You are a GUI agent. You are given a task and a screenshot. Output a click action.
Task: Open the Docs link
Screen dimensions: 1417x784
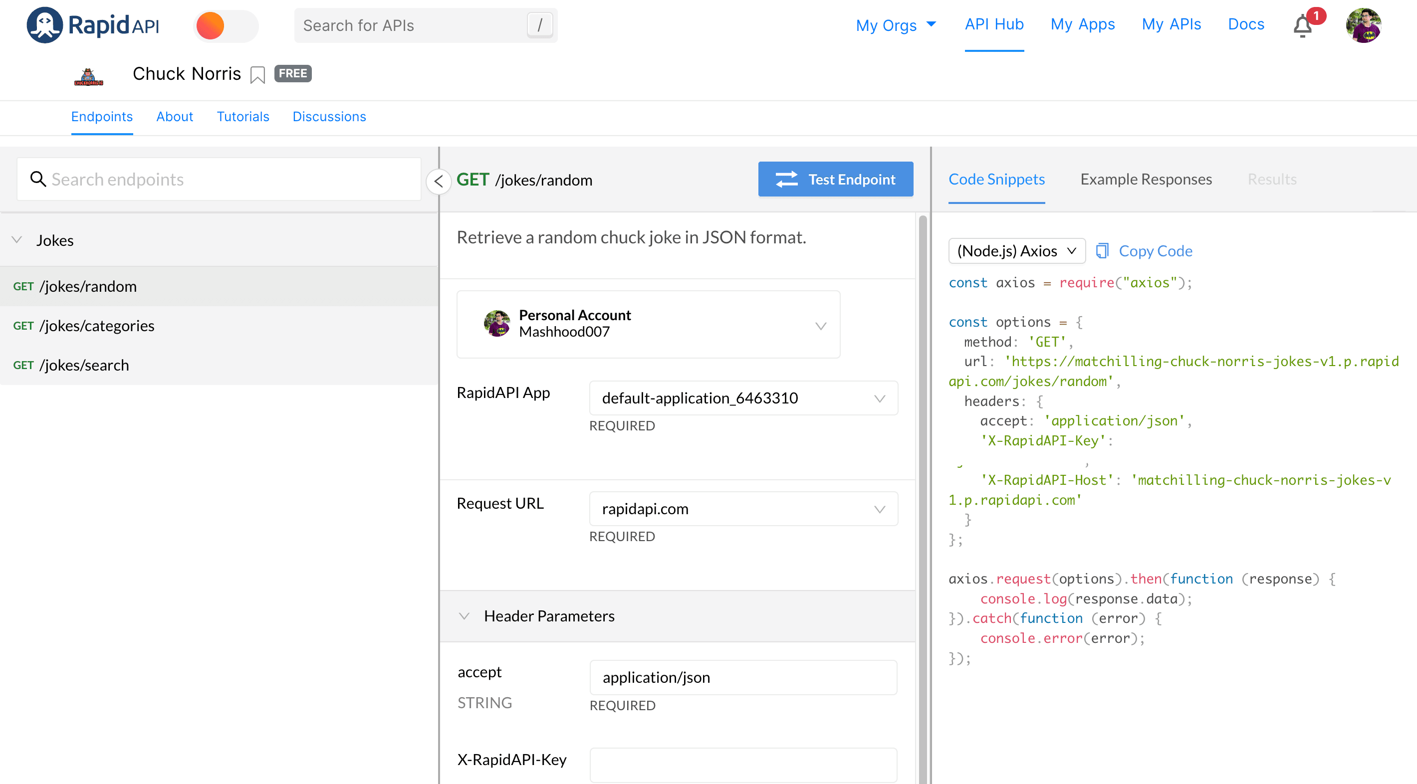(x=1246, y=24)
